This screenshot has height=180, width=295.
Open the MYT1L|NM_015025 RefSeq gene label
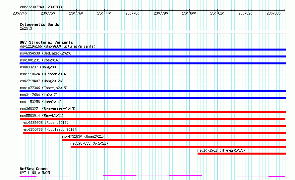tap(35, 173)
